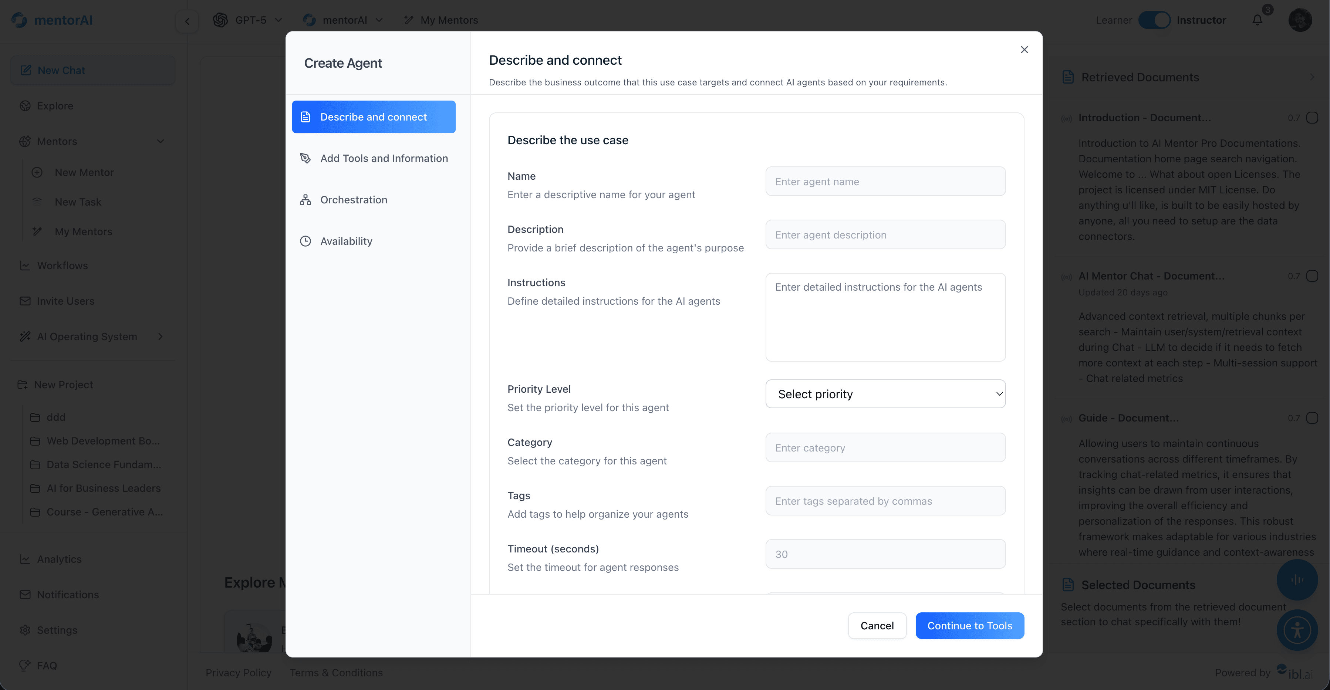
Task: Click the Enter agent name field
Action: coord(884,181)
